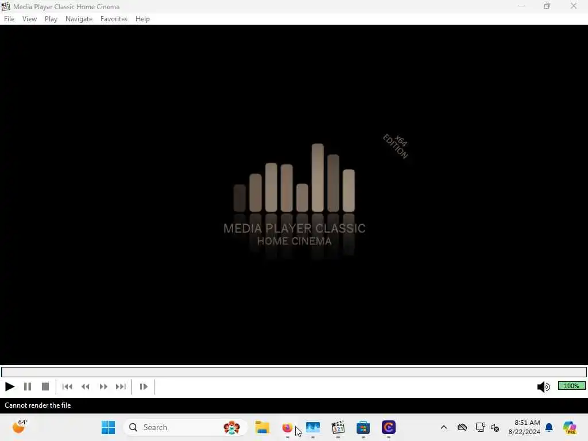The width and height of the screenshot is (588, 441).
Task: Click the Stop button
Action: (45, 386)
